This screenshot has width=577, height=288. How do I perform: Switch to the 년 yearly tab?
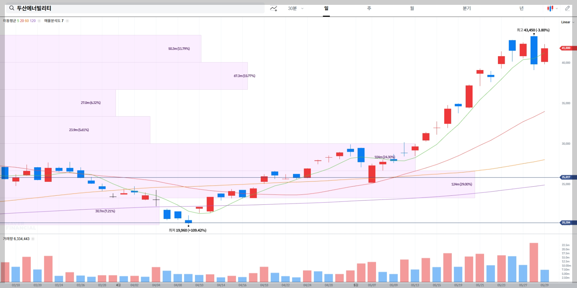[521, 8]
